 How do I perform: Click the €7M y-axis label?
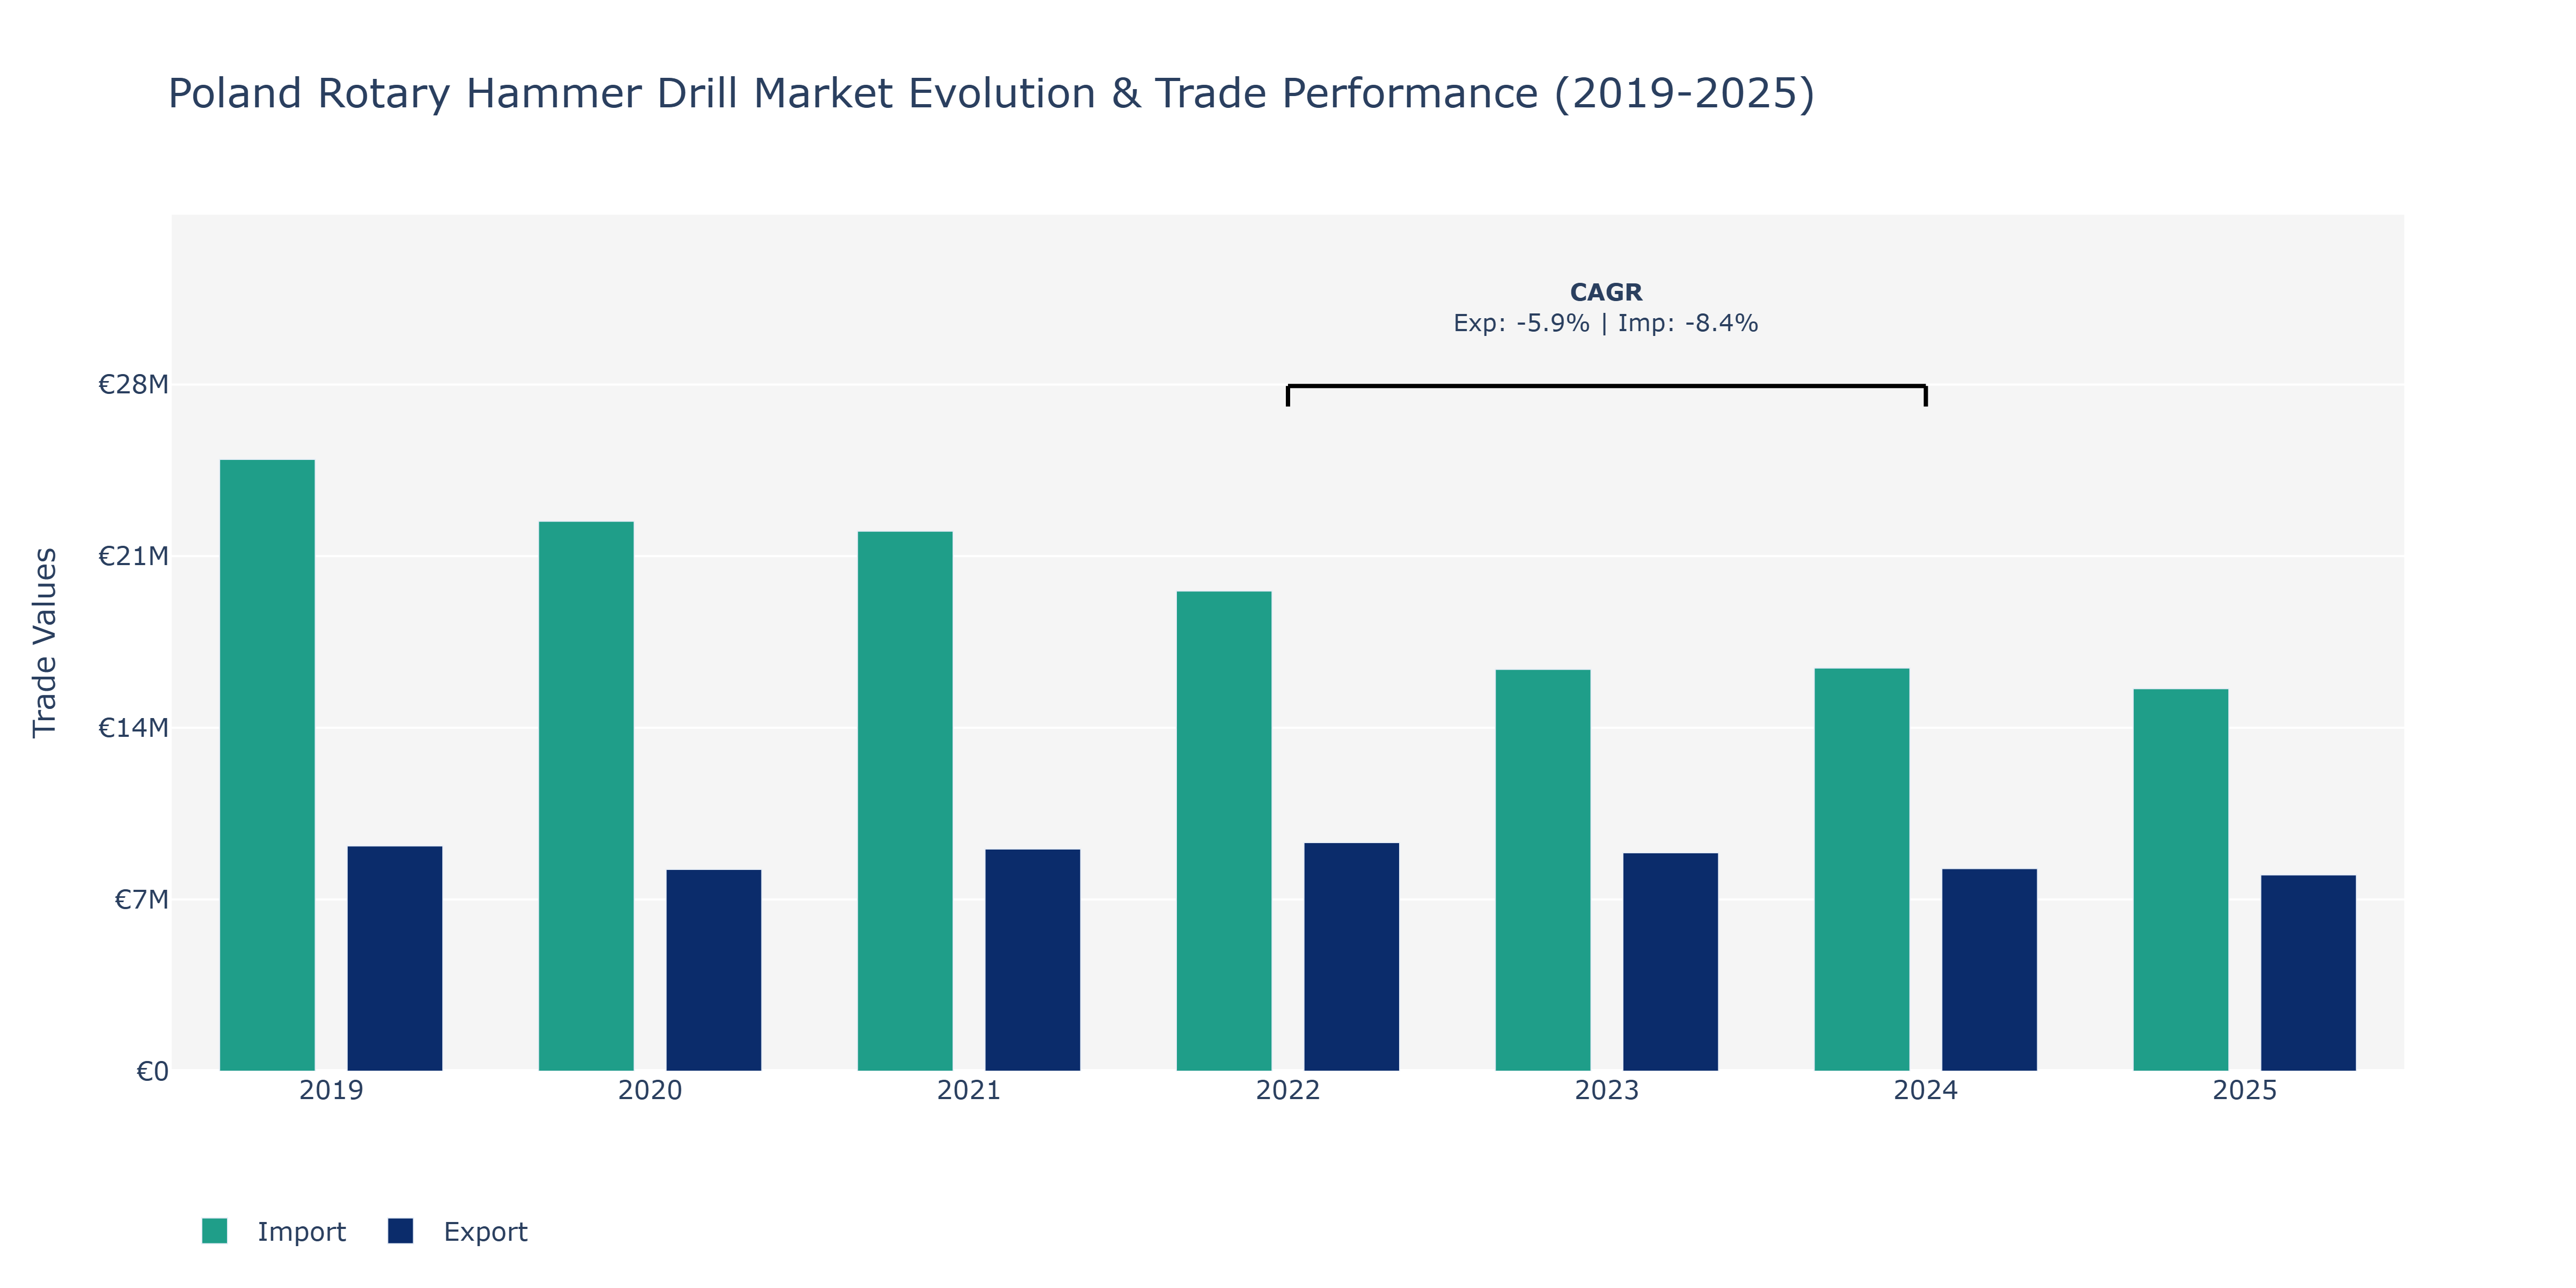141,900
